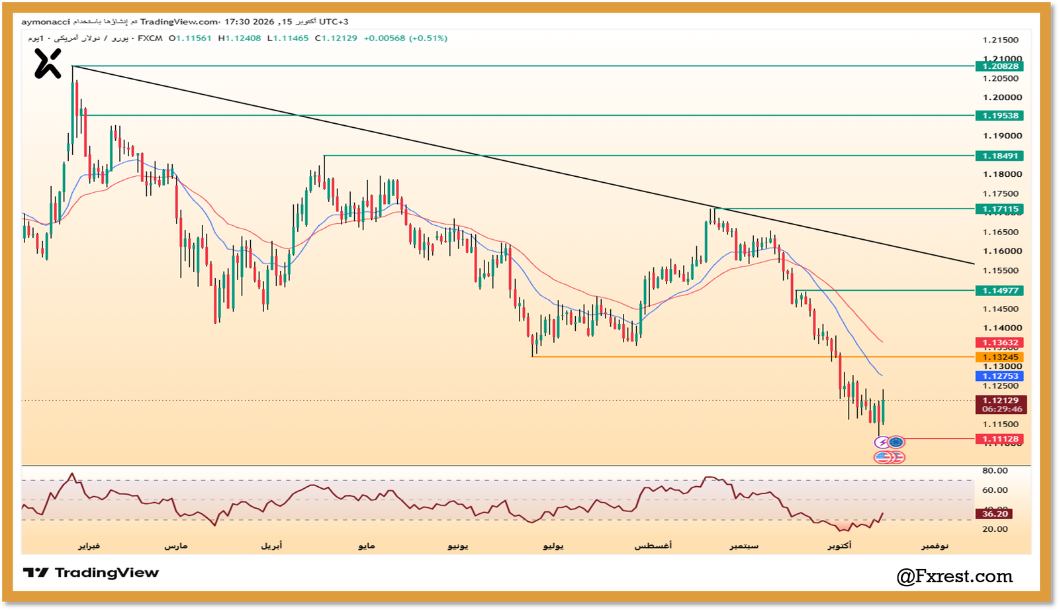Click the فبراير month label on time axis
This screenshot has width=1059, height=610.
(89, 546)
